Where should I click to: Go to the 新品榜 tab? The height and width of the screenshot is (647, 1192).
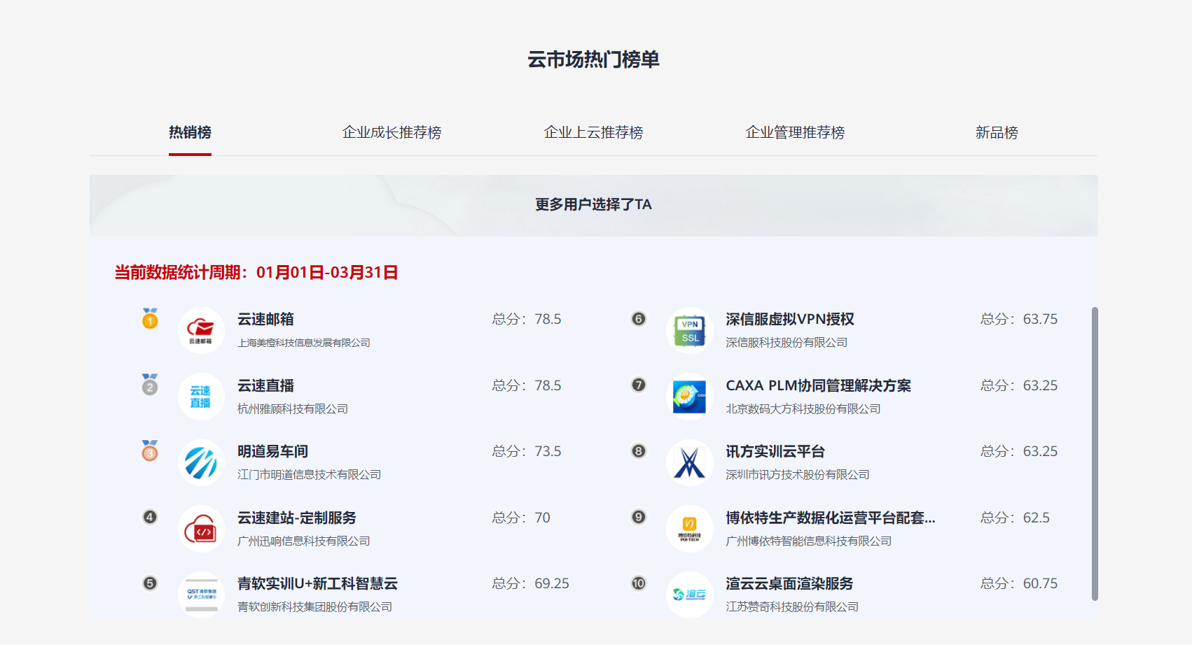997,132
